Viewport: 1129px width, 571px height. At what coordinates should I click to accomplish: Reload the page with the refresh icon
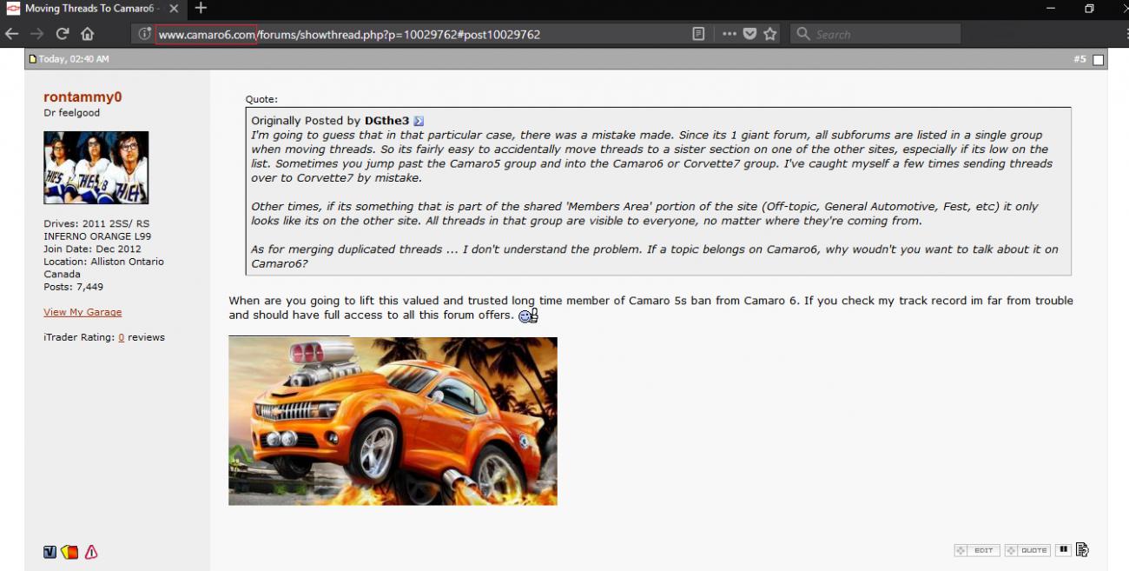coord(63,34)
